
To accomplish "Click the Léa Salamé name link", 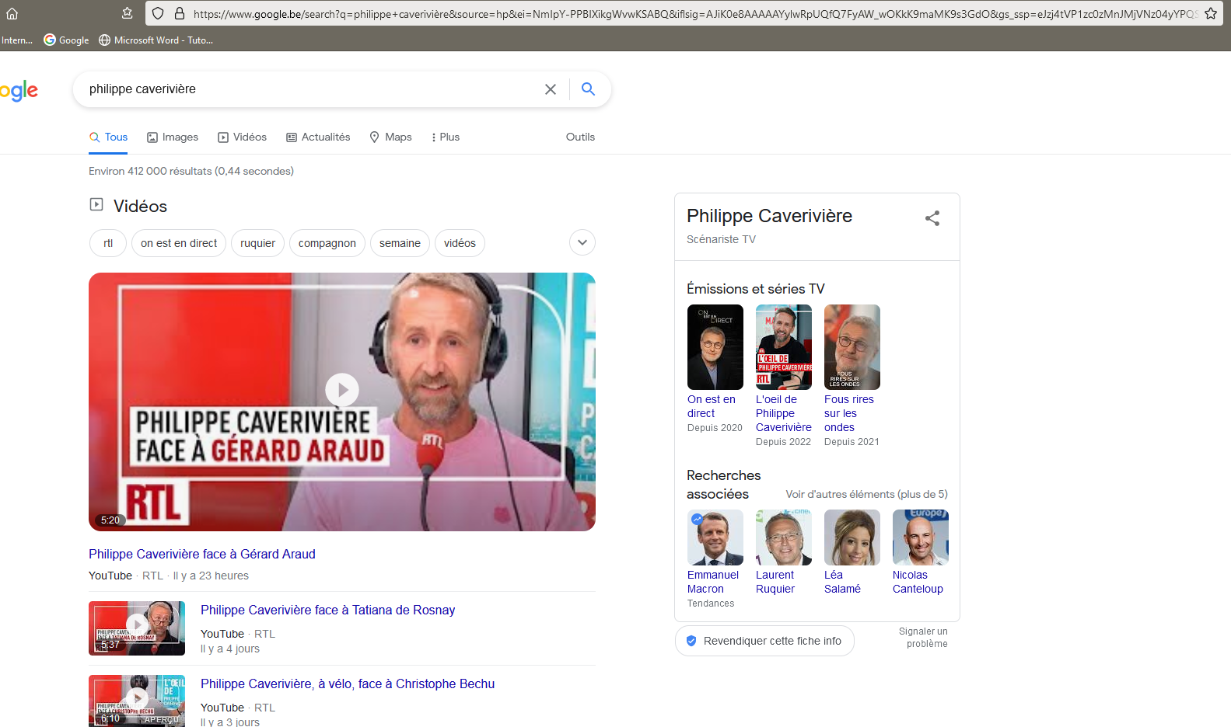I will click(x=842, y=582).
